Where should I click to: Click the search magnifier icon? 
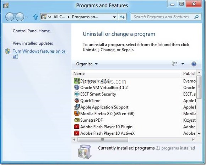(196, 17)
